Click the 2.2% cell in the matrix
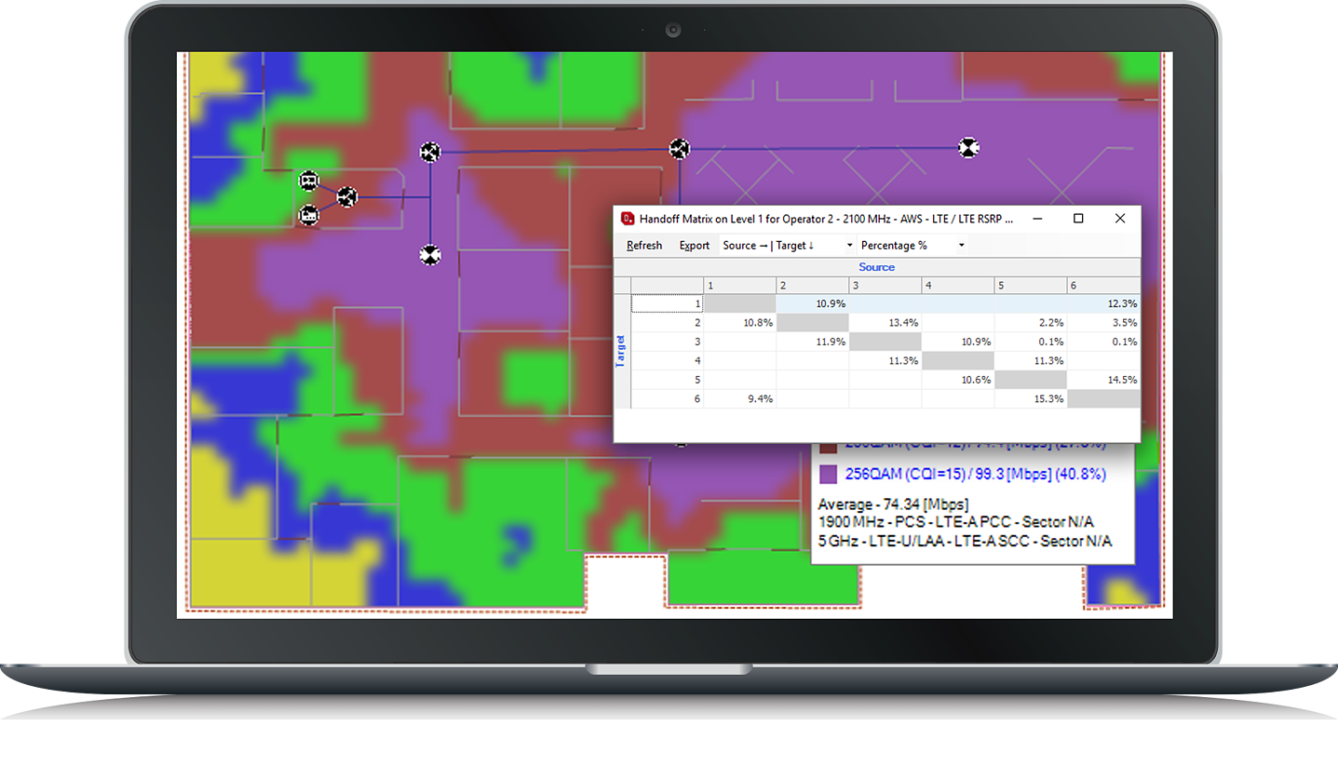1338x766 pixels. (1030, 322)
